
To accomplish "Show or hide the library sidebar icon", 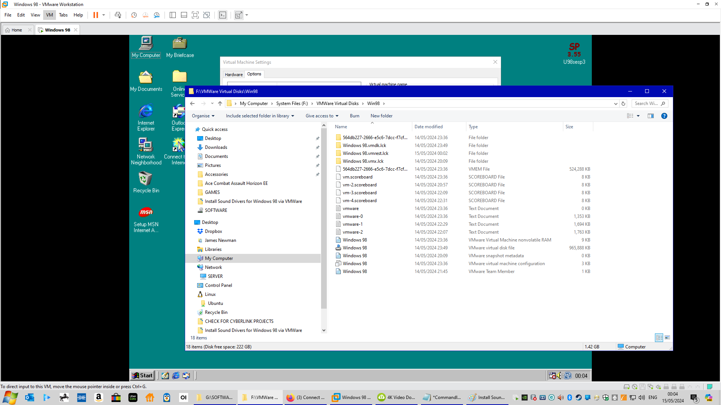I will pyautogui.click(x=172, y=15).
